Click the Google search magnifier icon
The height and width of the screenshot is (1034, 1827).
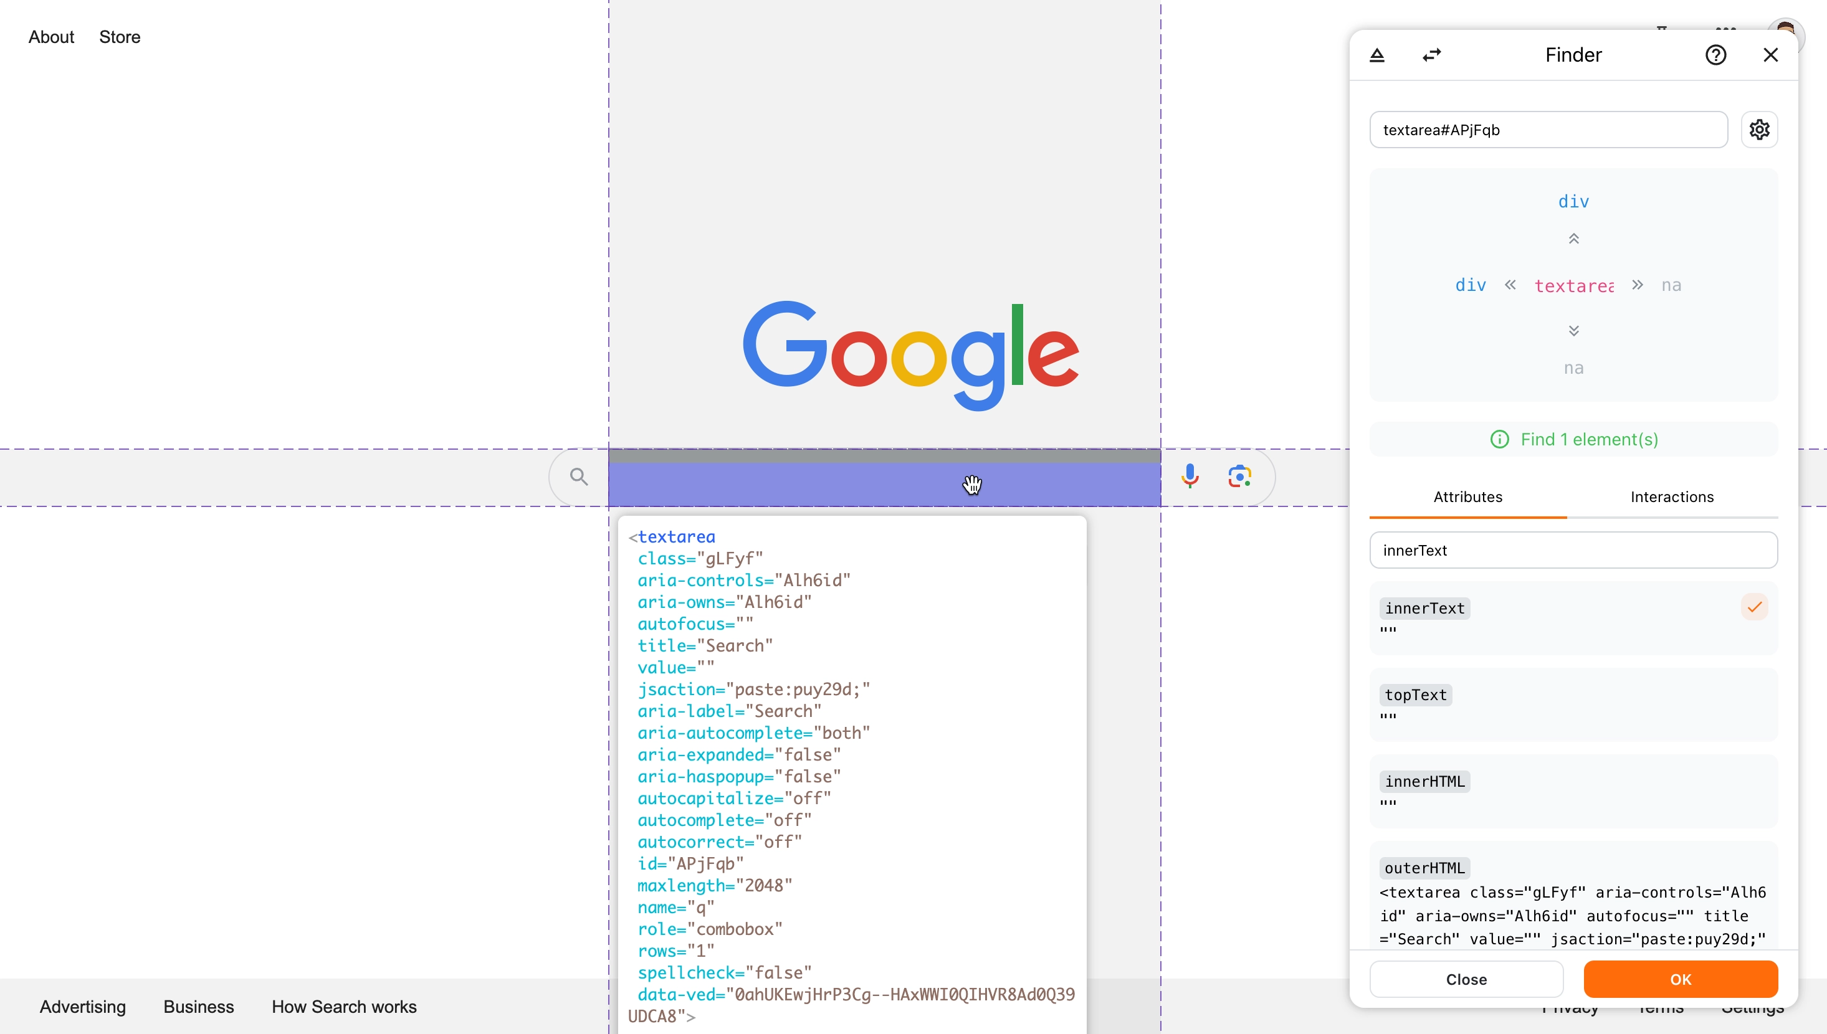click(x=579, y=477)
